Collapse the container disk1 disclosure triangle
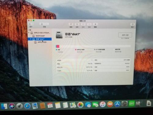Image resolution: width=153 pixels, height=115 pixels. tap(31, 39)
